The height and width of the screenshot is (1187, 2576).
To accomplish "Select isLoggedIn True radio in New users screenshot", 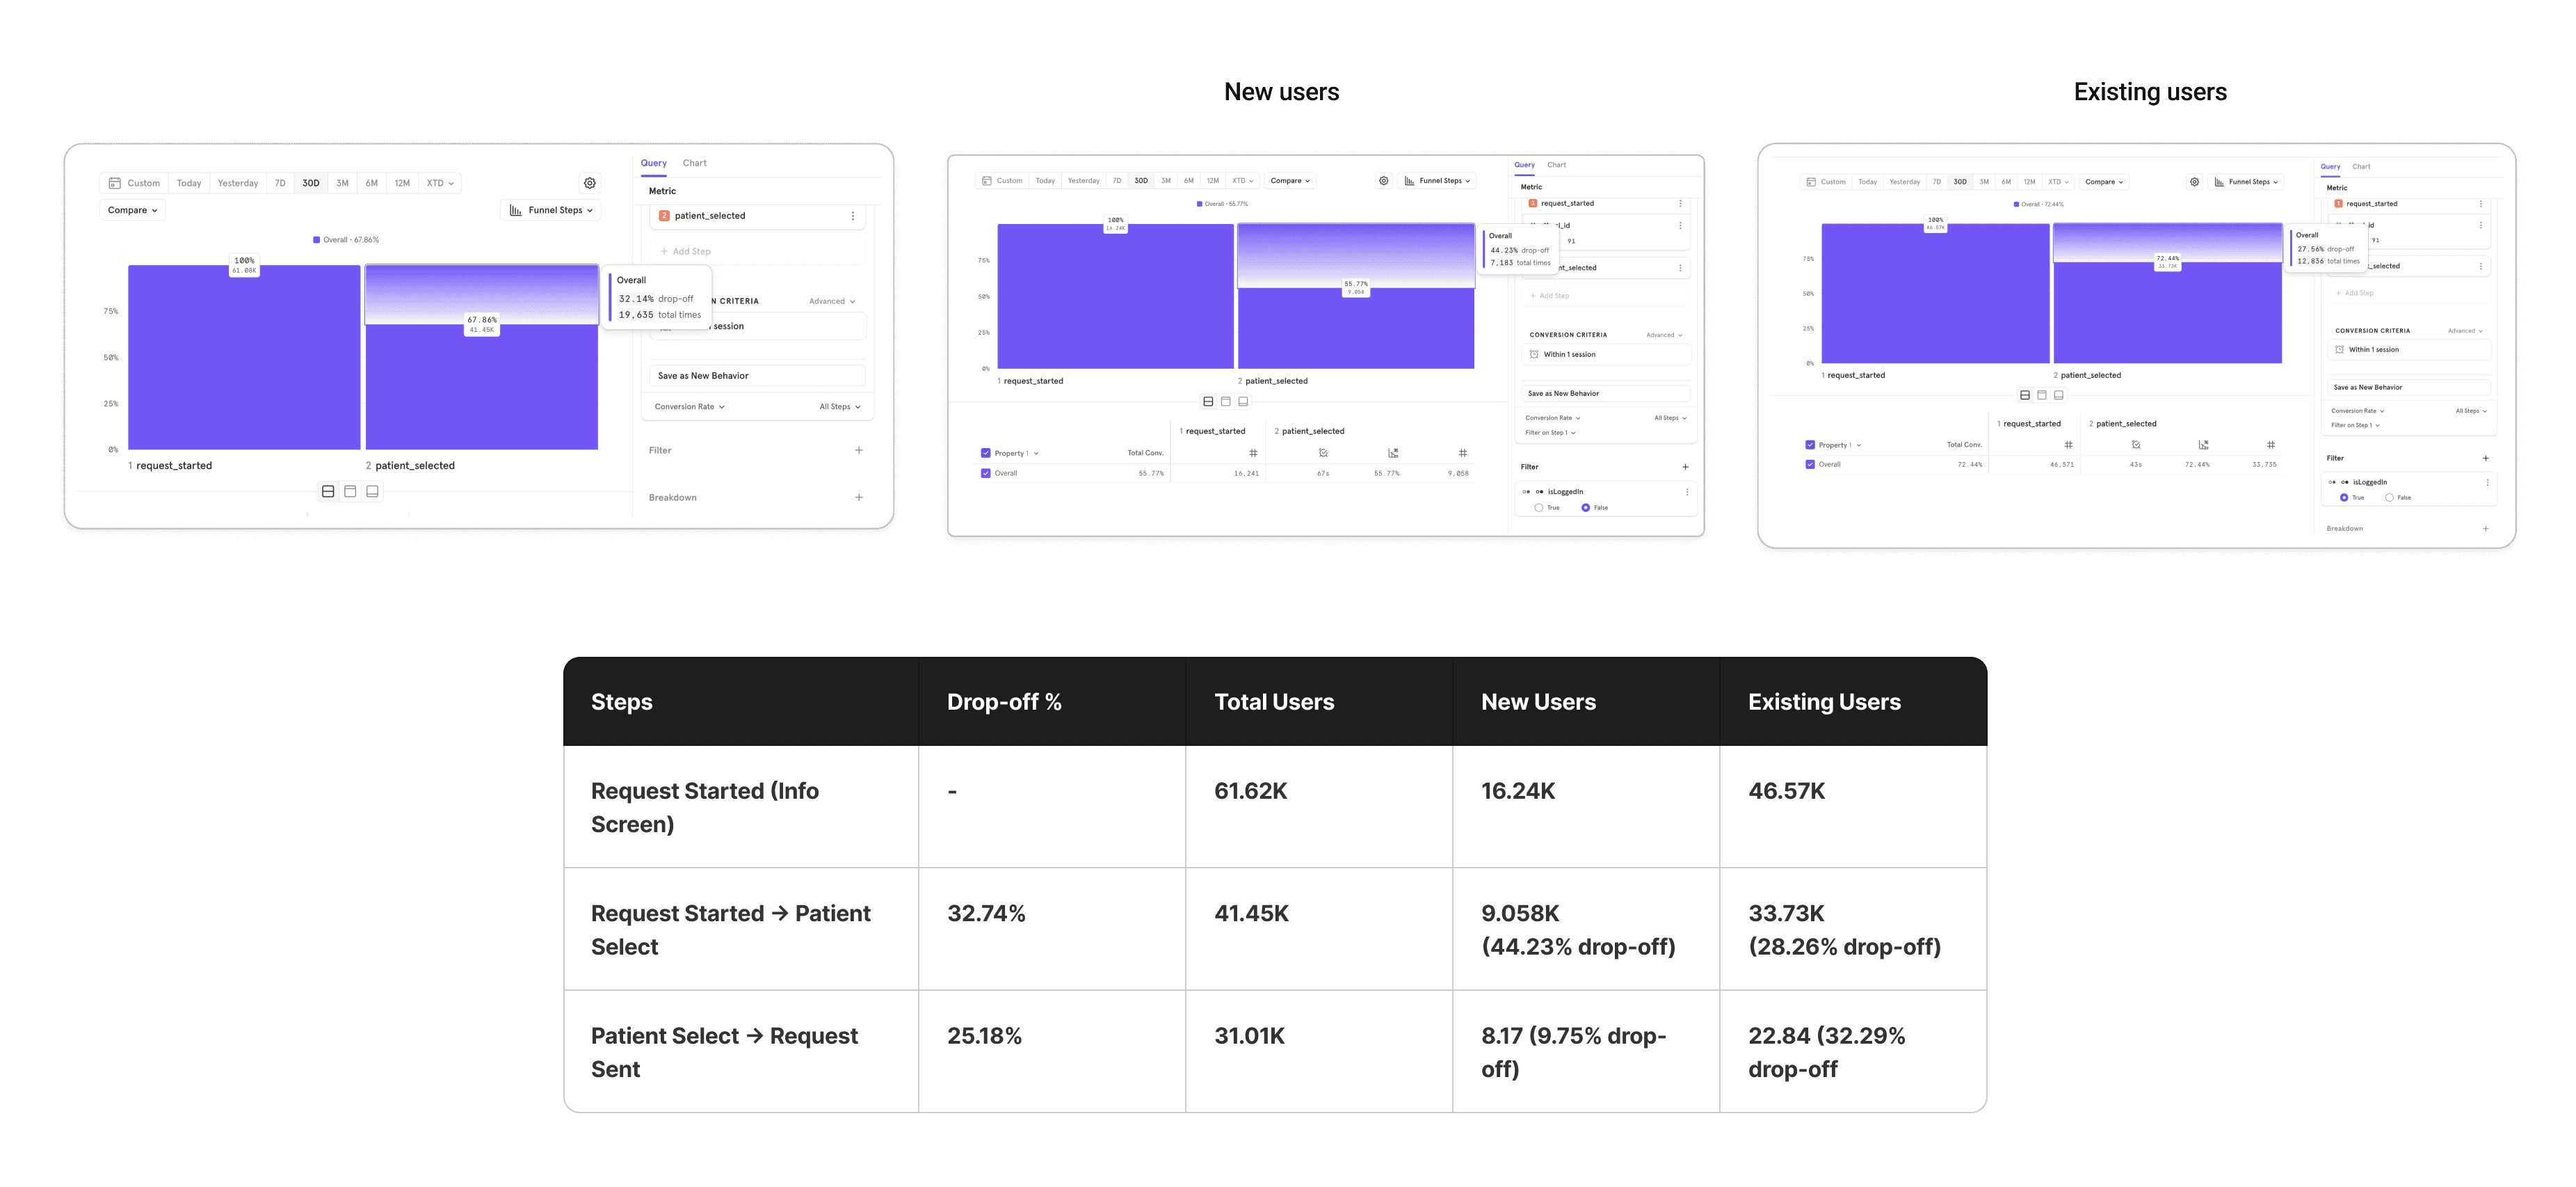I will (x=1539, y=509).
